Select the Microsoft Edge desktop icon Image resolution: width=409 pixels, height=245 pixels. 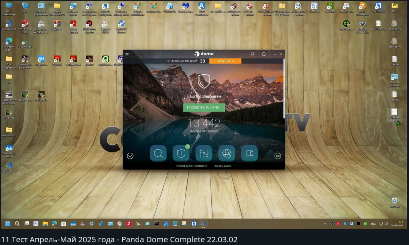coord(9,44)
